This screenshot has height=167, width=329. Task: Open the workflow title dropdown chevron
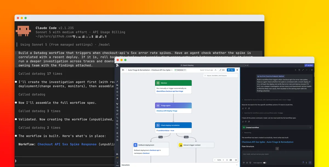click(x=172, y=70)
